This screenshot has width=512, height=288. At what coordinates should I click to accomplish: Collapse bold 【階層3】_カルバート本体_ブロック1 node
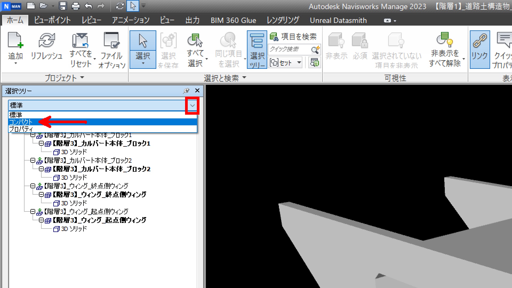pos(41,143)
